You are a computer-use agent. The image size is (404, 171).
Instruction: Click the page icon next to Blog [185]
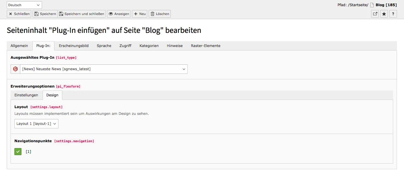tap(371, 5)
